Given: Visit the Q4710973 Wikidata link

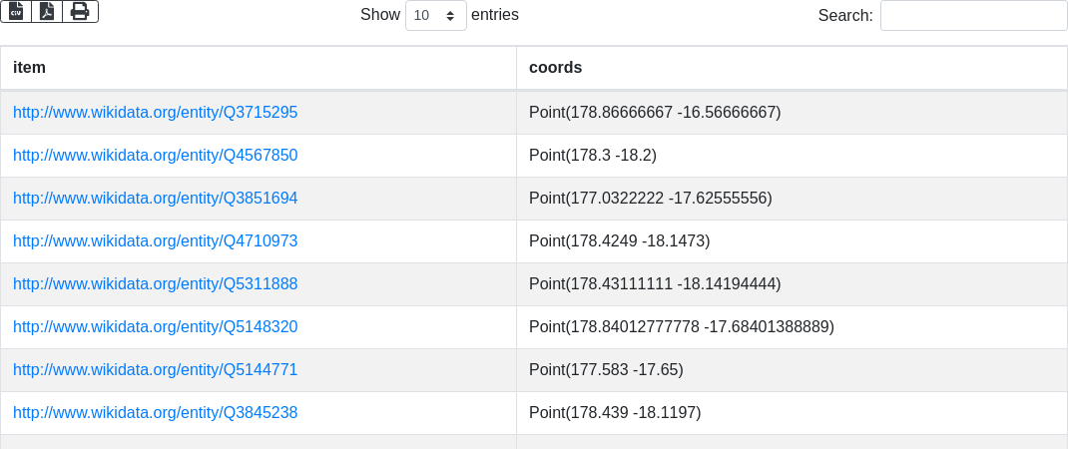Looking at the screenshot, I should coord(155,241).
